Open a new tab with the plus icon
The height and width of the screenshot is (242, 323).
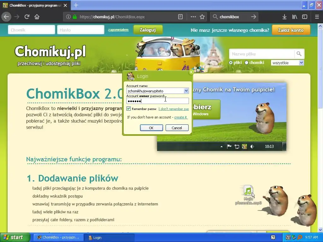click(x=76, y=5)
